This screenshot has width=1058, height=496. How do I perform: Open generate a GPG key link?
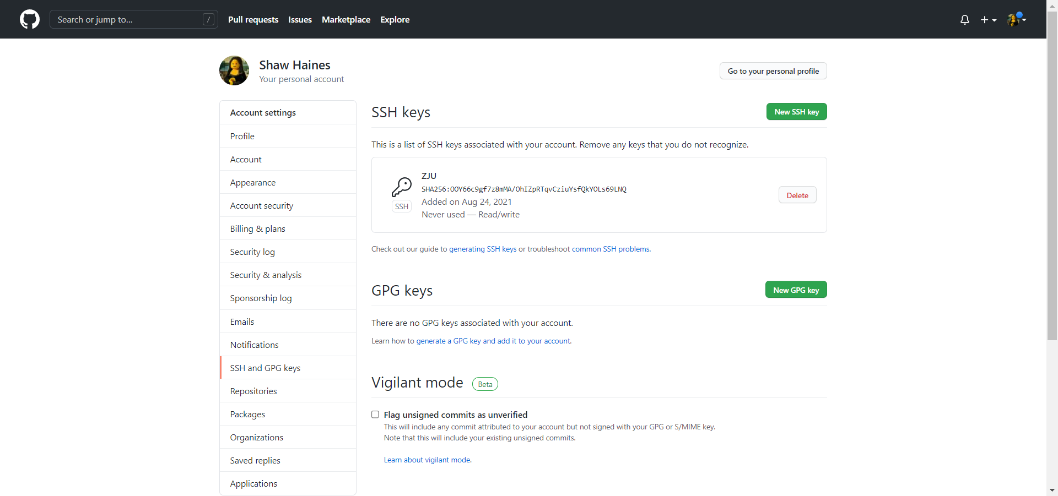494,341
